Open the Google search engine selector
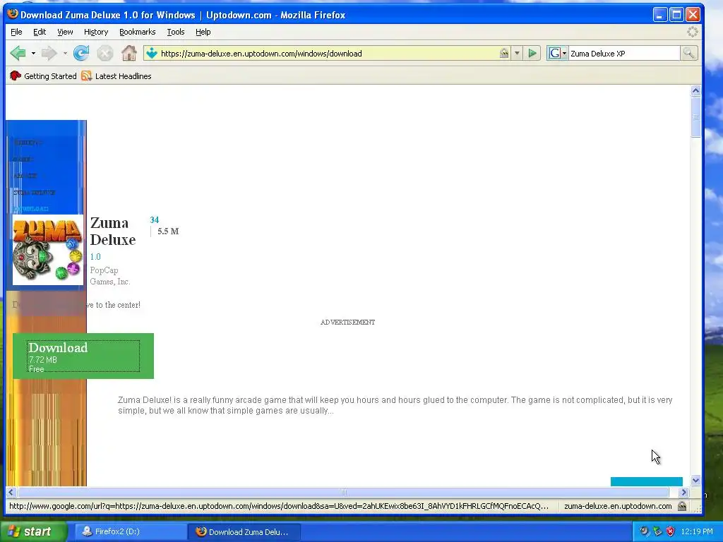 pos(558,54)
